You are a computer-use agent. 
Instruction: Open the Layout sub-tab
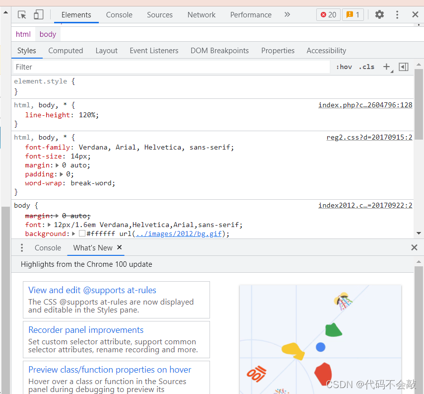[106, 51]
